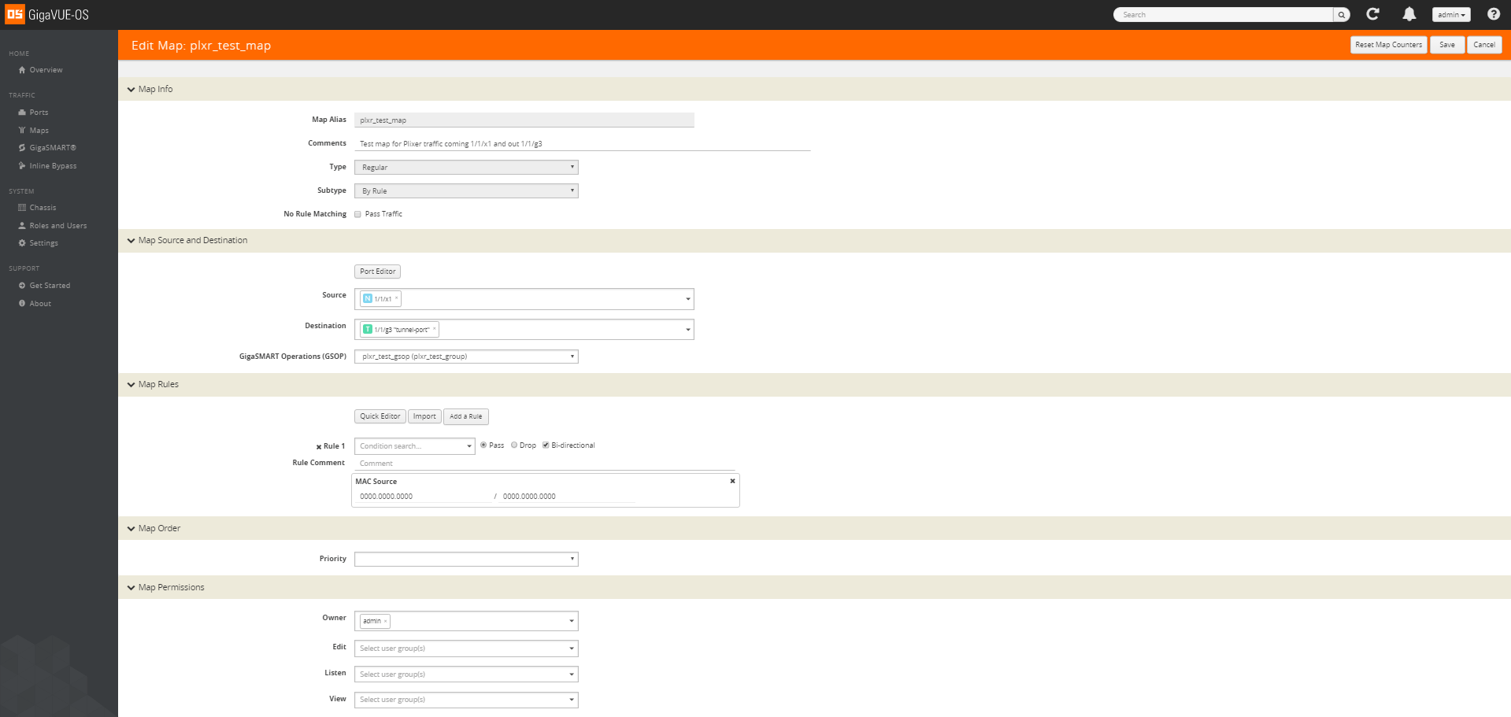Click the MAC Source address field
Viewport: 1511px width, 717px height.
[x=424, y=497]
